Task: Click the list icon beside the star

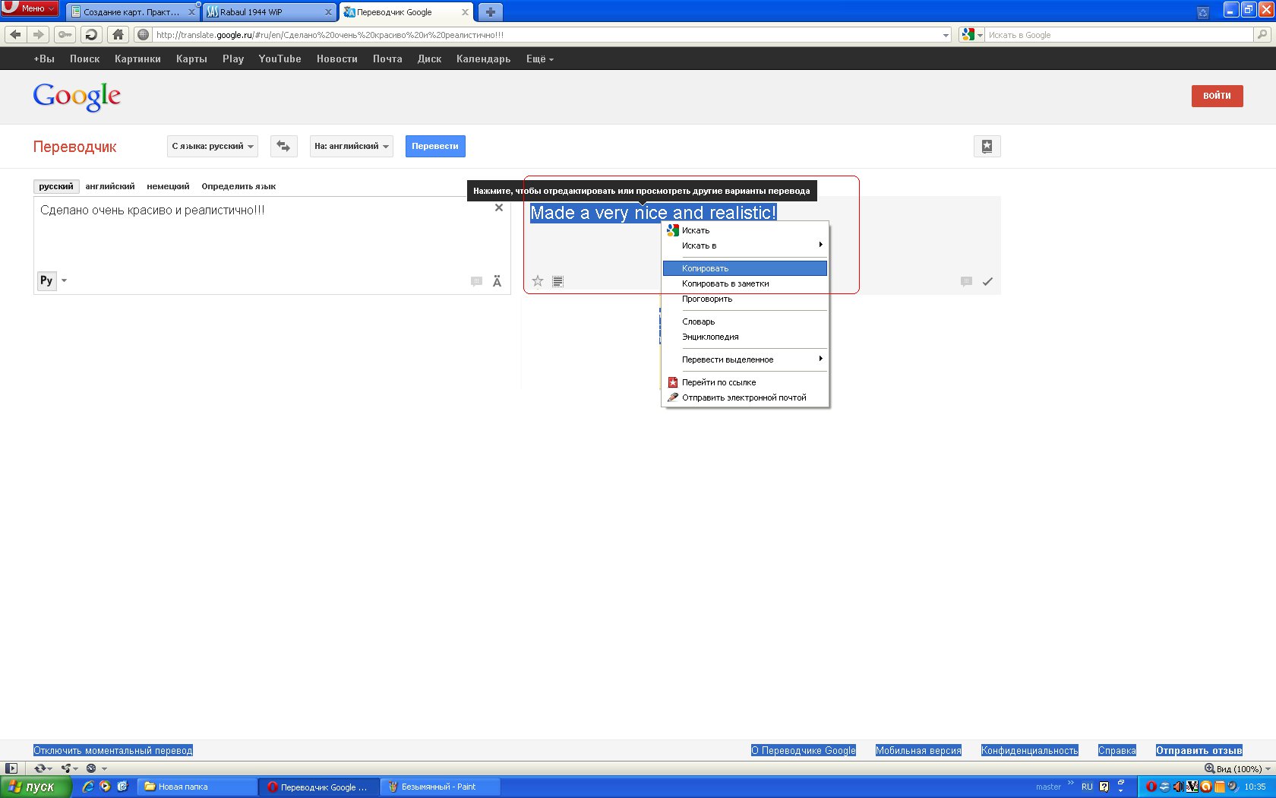Action: (557, 281)
